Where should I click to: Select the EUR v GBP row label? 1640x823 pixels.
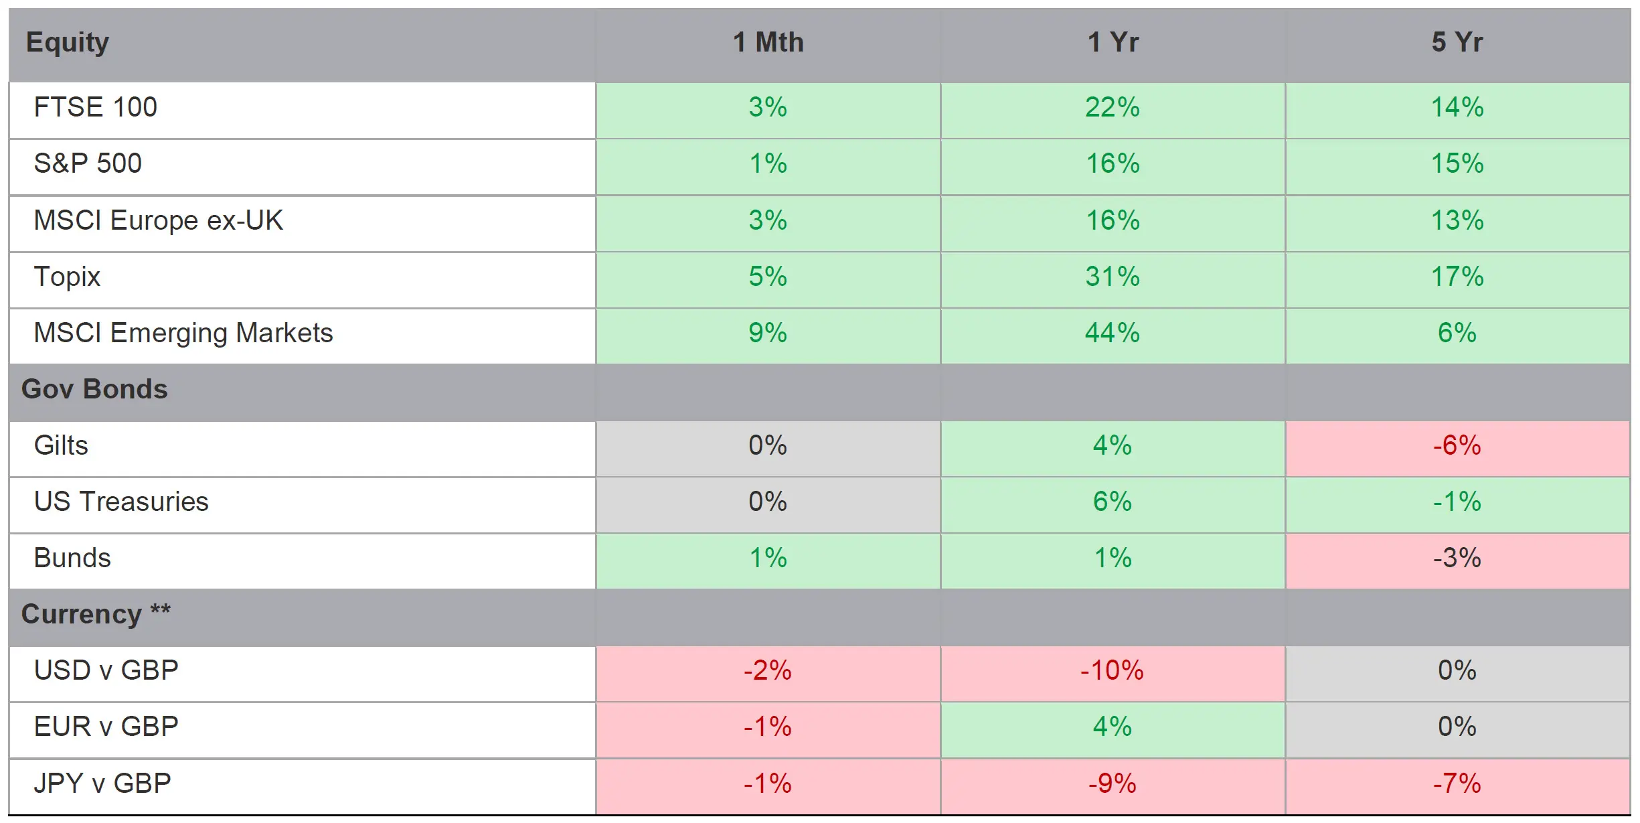(106, 727)
